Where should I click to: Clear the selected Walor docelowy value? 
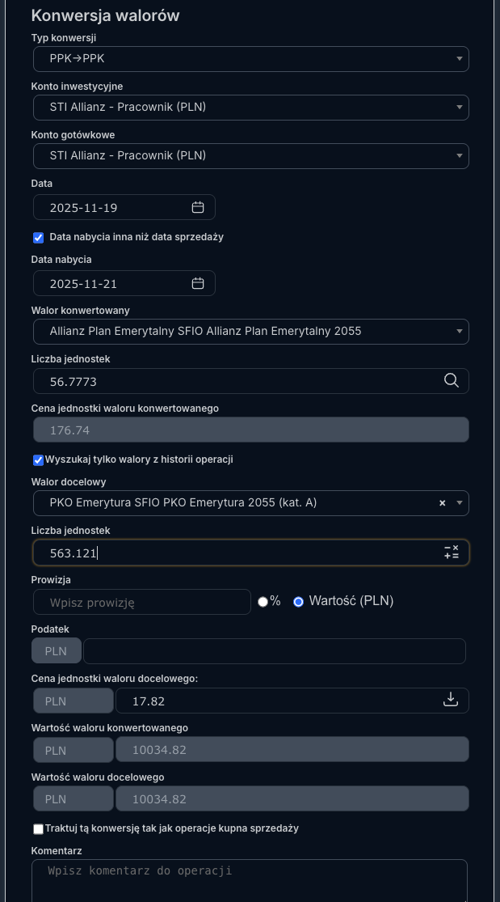pos(442,503)
